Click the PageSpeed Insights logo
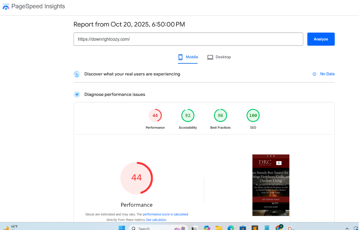 [x=6, y=6]
